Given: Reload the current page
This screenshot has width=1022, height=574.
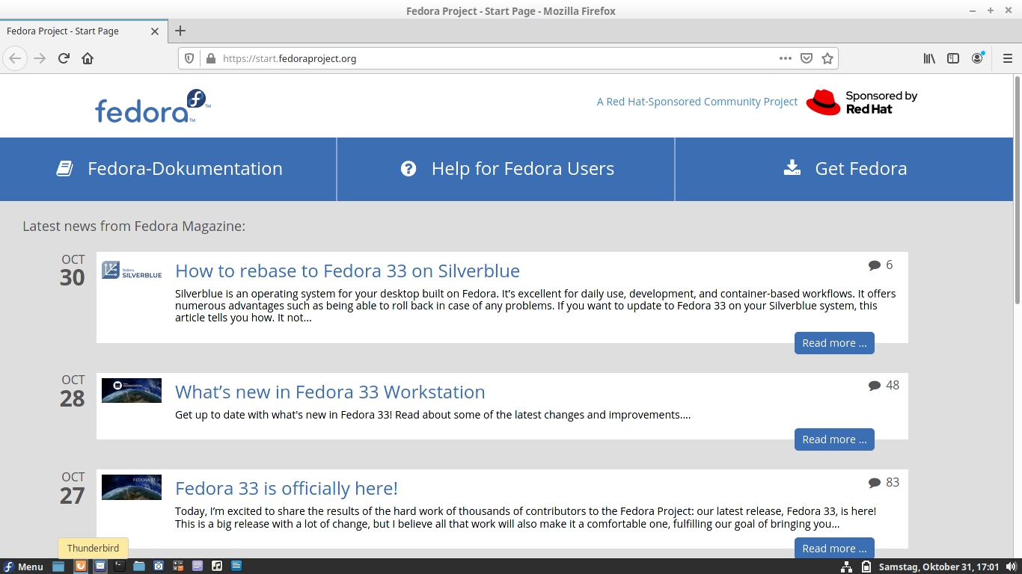Looking at the screenshot, I should [x=64, y=58].
